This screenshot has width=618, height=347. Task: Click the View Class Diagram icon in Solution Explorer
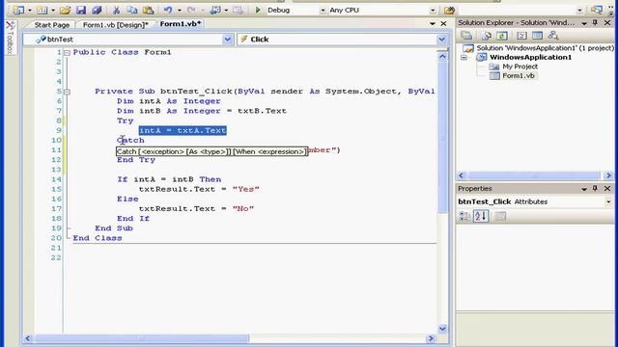click(553, 36)
